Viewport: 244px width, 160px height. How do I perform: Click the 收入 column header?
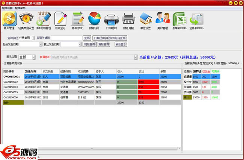(x=127, y=71)
